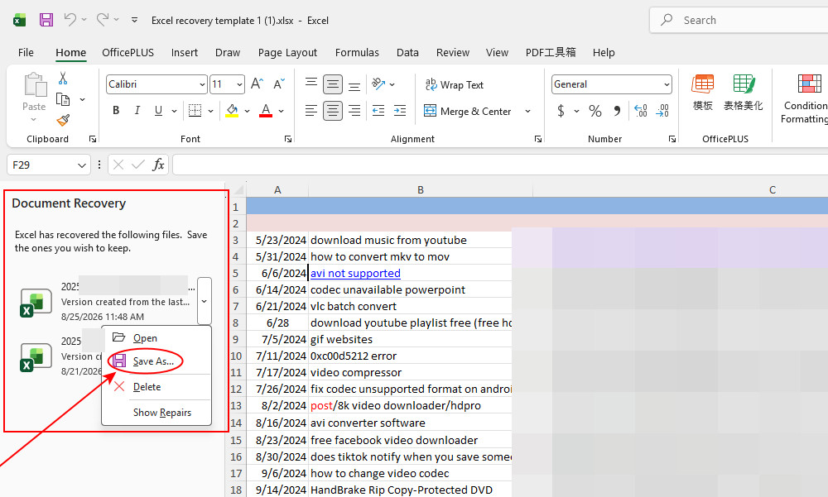
Task: Click Wrap Text button
Action: pos(455,84)
